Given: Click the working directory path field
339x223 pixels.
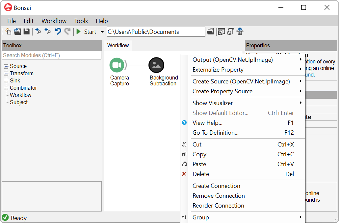Looking at the screenshot, I should click(156, 32).
